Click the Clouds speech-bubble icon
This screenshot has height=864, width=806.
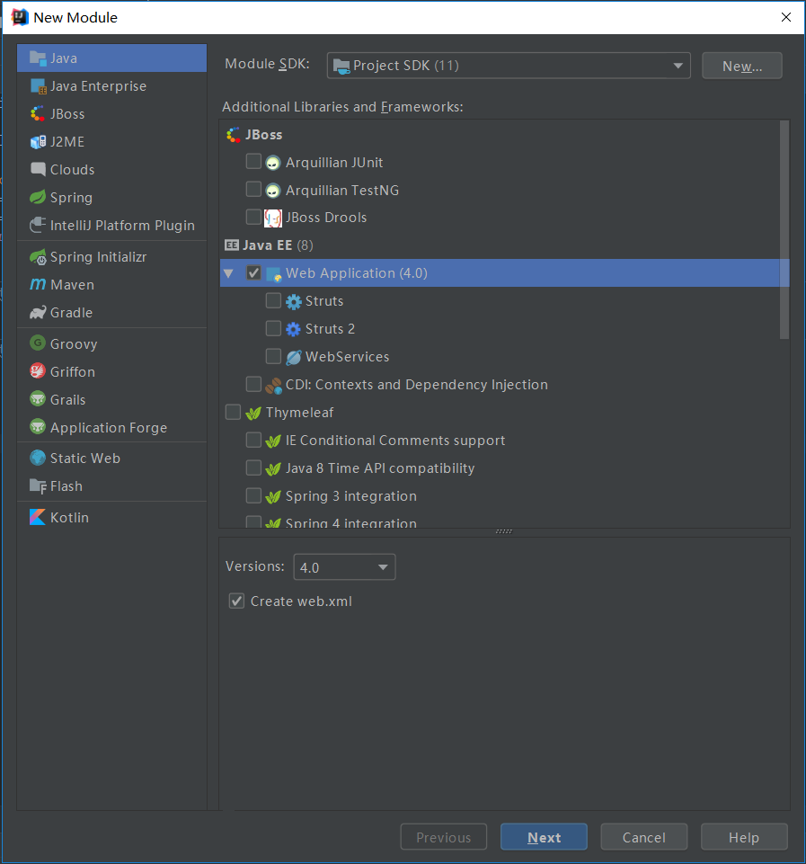click(x=38, y=169)
